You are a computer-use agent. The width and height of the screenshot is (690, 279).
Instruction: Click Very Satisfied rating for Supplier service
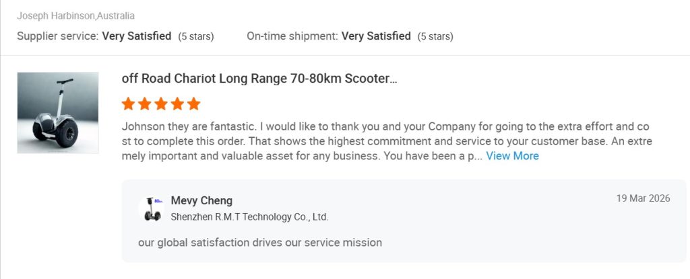137,36
